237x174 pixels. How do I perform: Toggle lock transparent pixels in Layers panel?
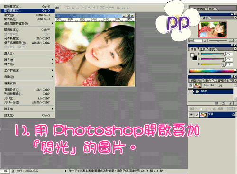pos(201,109)
